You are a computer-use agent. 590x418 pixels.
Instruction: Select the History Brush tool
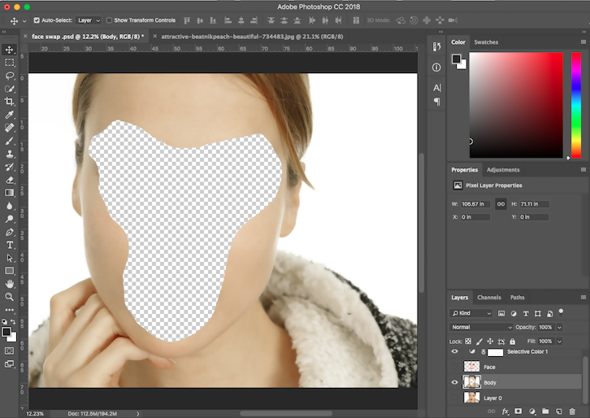pyautogui.click(x=10, y=168)
